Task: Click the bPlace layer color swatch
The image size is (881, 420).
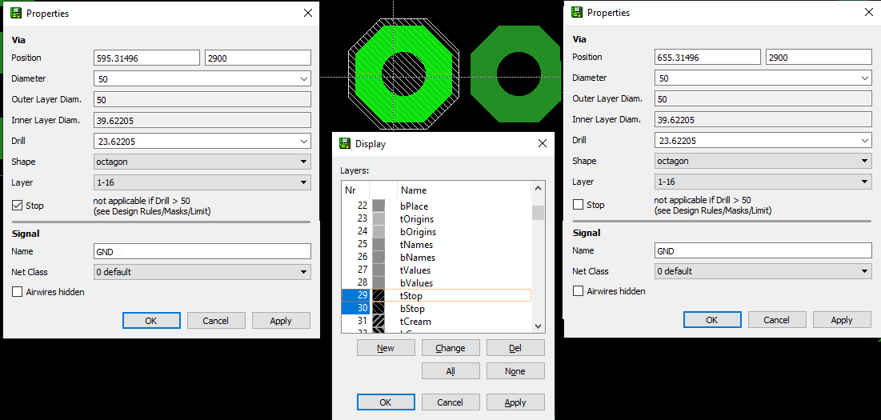Action: pos(378,206)
